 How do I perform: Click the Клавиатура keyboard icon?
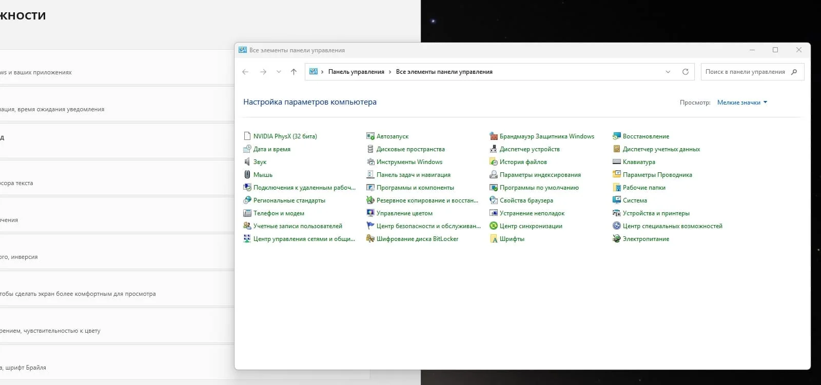click(x=617, y=162)
